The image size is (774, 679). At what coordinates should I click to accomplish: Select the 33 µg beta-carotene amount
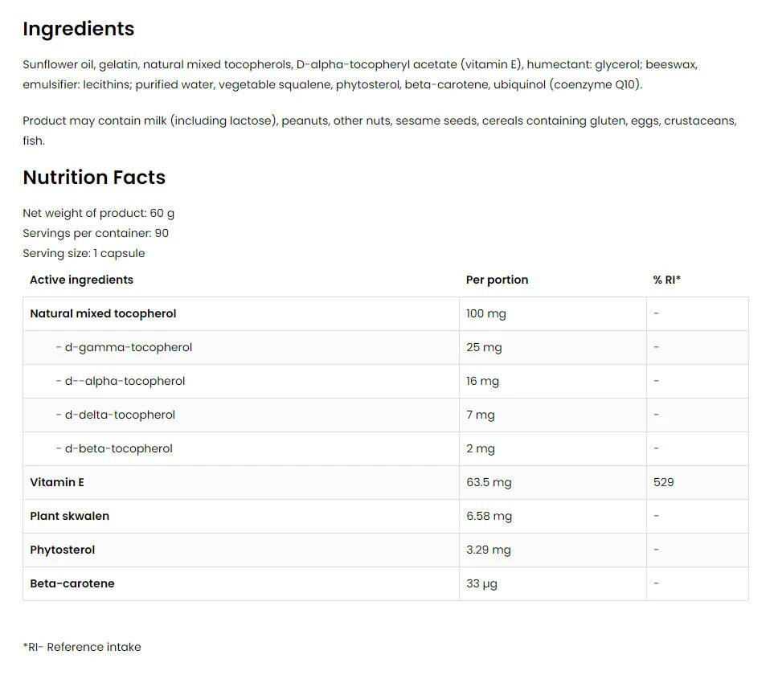pos(481,583)
